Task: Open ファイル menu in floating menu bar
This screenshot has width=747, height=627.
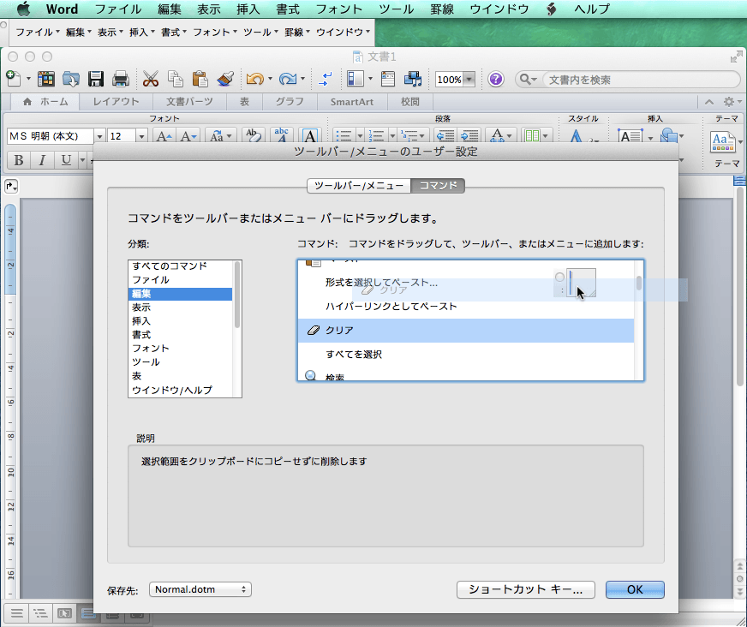Action: pos(37,33)
